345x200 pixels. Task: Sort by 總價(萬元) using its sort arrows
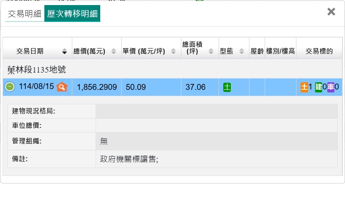click(x=114, y=51)
